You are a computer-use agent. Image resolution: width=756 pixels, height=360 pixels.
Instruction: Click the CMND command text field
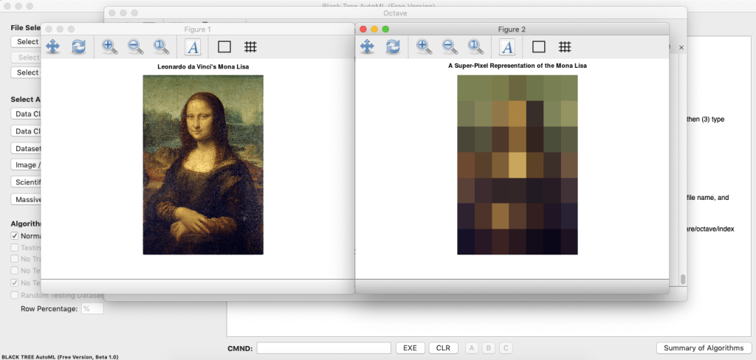(x=323, y=348)
